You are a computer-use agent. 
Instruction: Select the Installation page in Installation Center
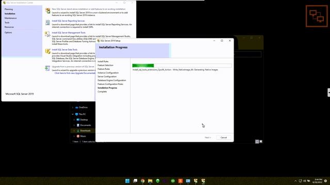tap(10, 14)
